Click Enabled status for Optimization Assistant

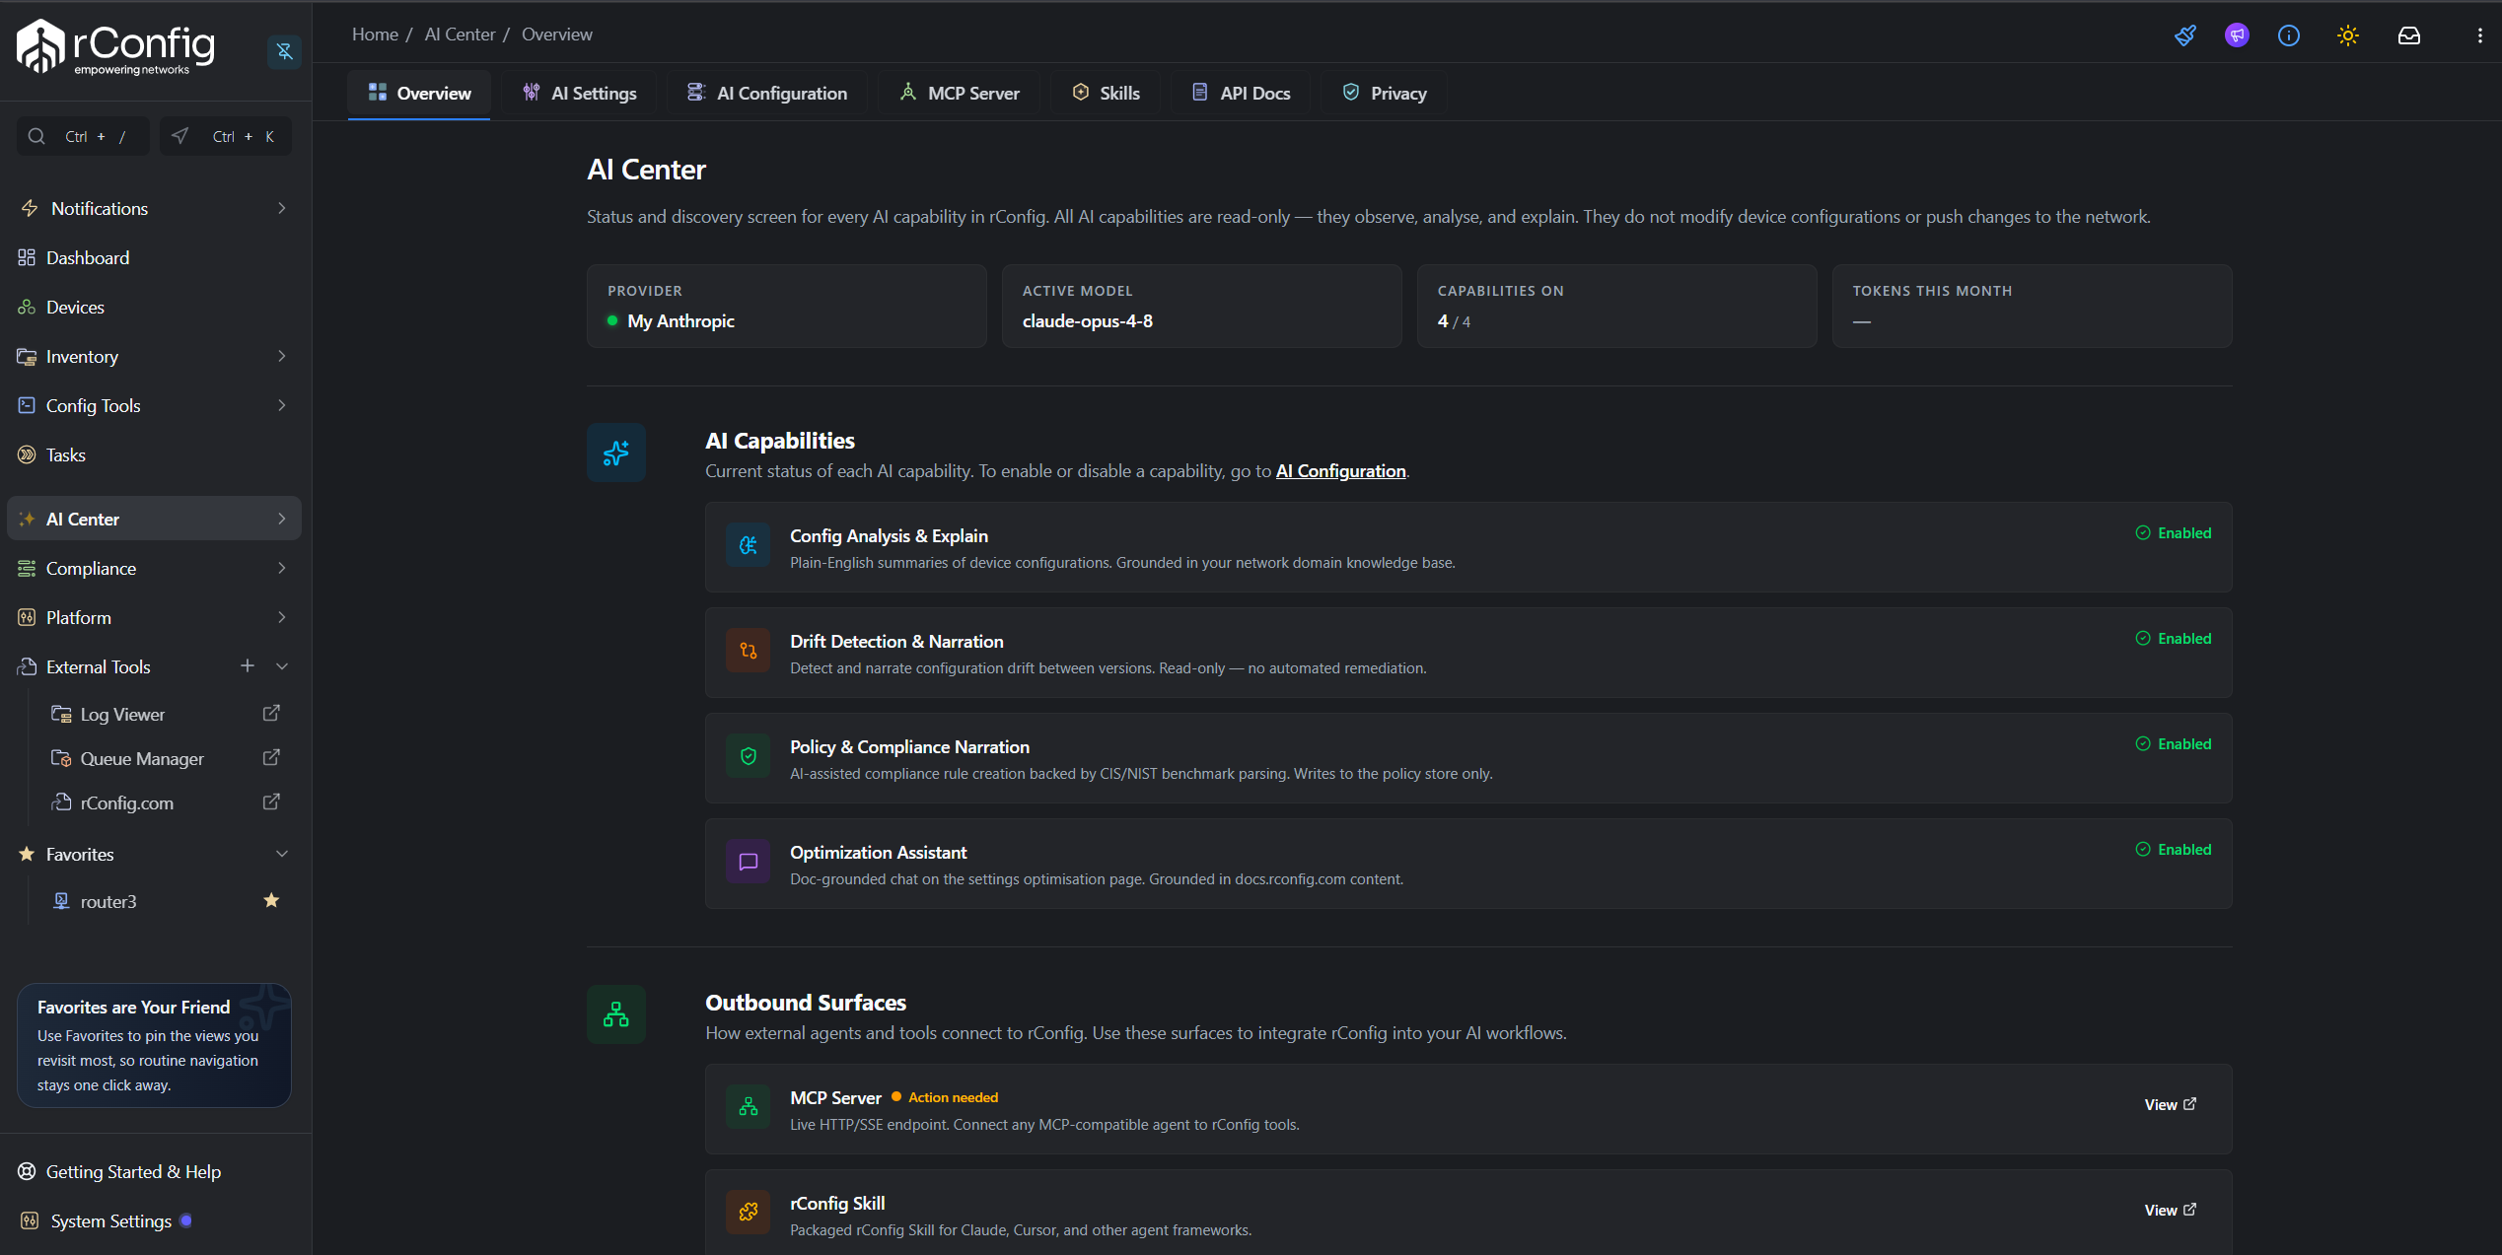tap(2173, 849)
